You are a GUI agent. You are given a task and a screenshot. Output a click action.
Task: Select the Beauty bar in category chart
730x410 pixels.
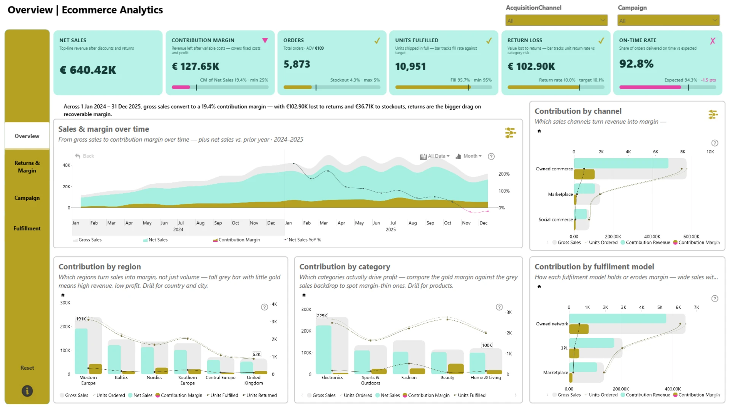447,362
